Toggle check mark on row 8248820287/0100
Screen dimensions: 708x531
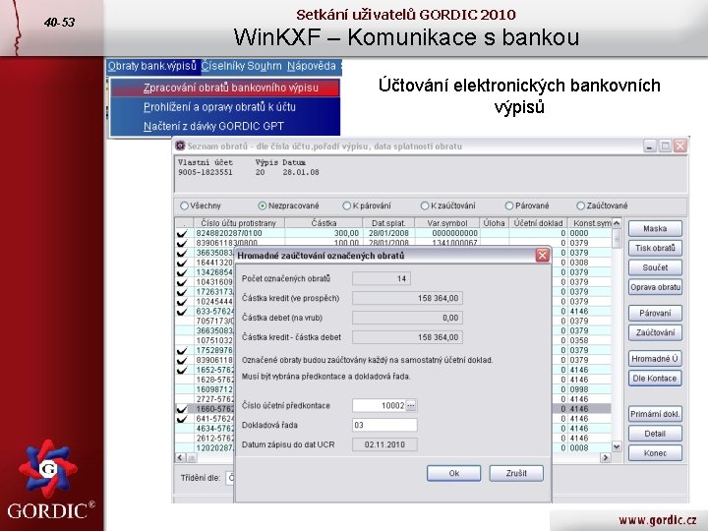point(182,233)
